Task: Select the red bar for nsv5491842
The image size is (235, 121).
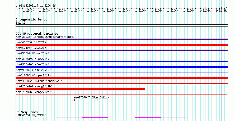Action: tap(121, 83)
